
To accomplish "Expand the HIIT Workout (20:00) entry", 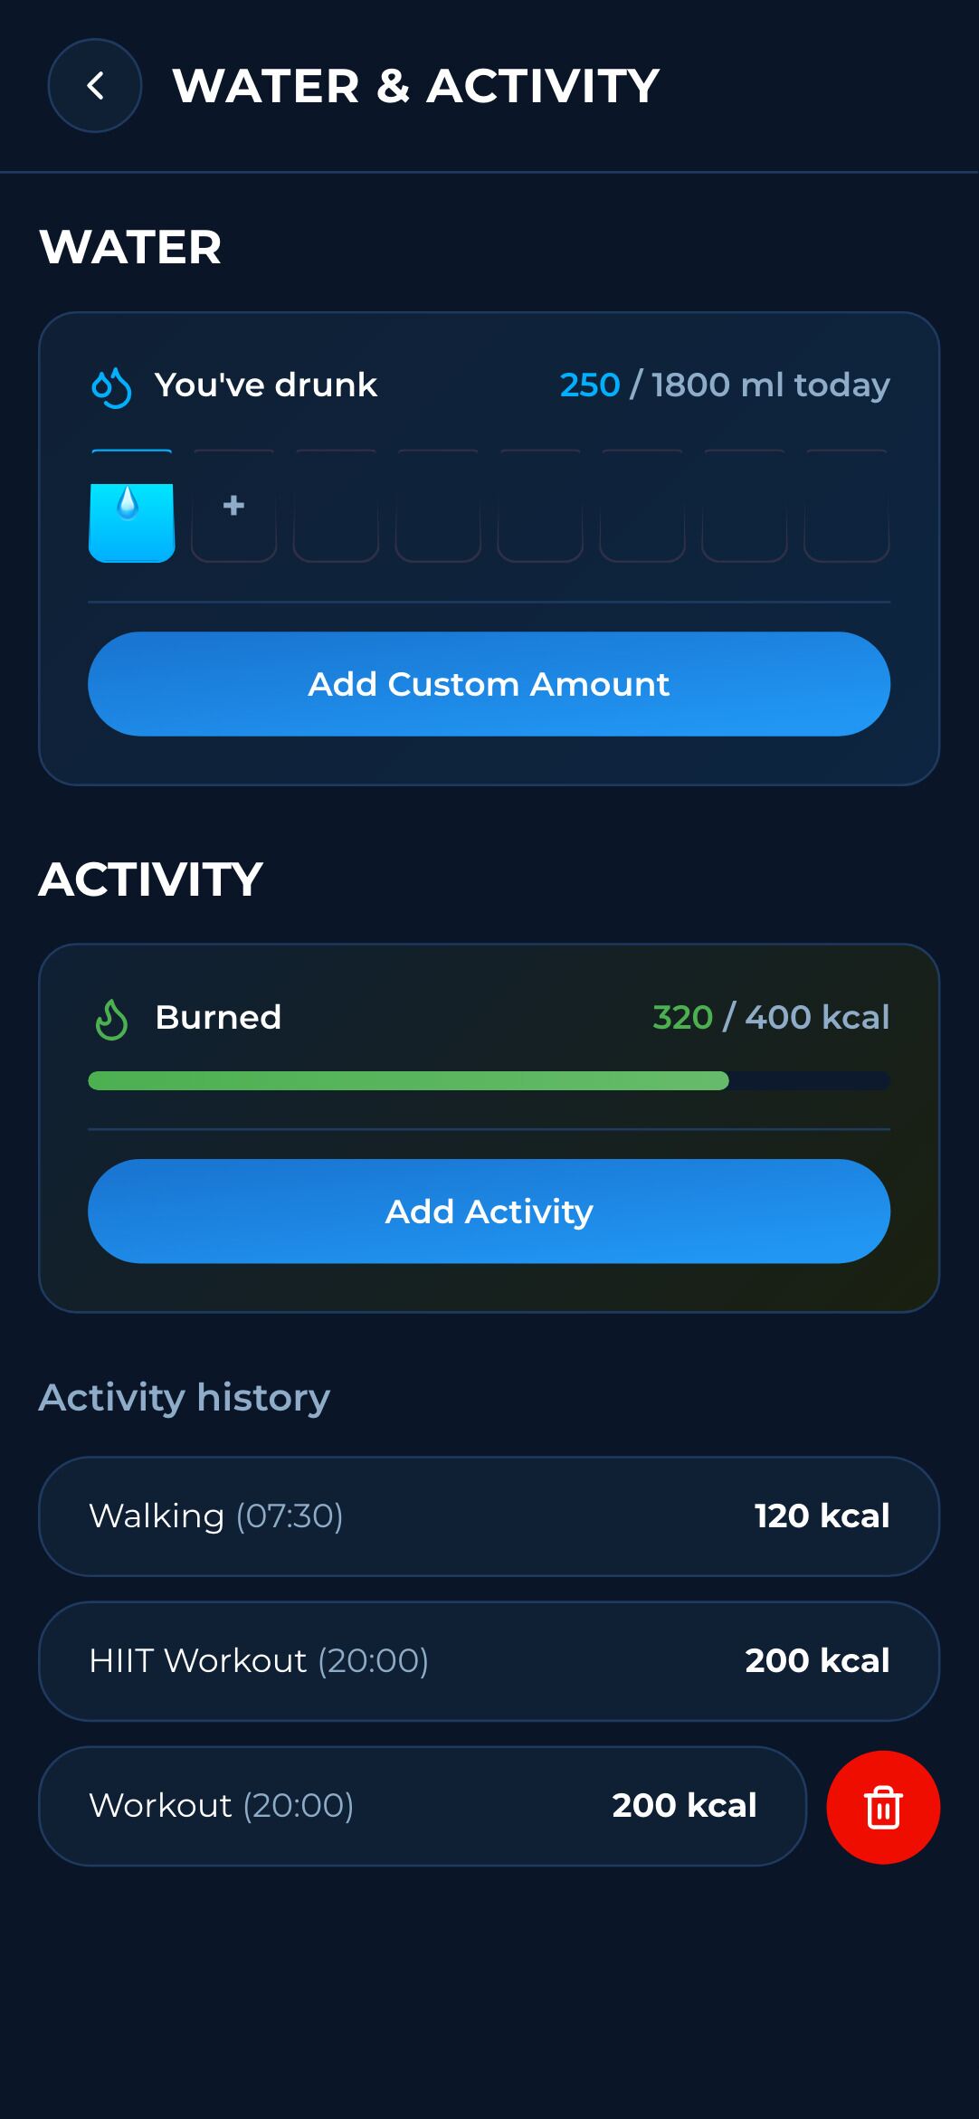I will click(489, 1660).
